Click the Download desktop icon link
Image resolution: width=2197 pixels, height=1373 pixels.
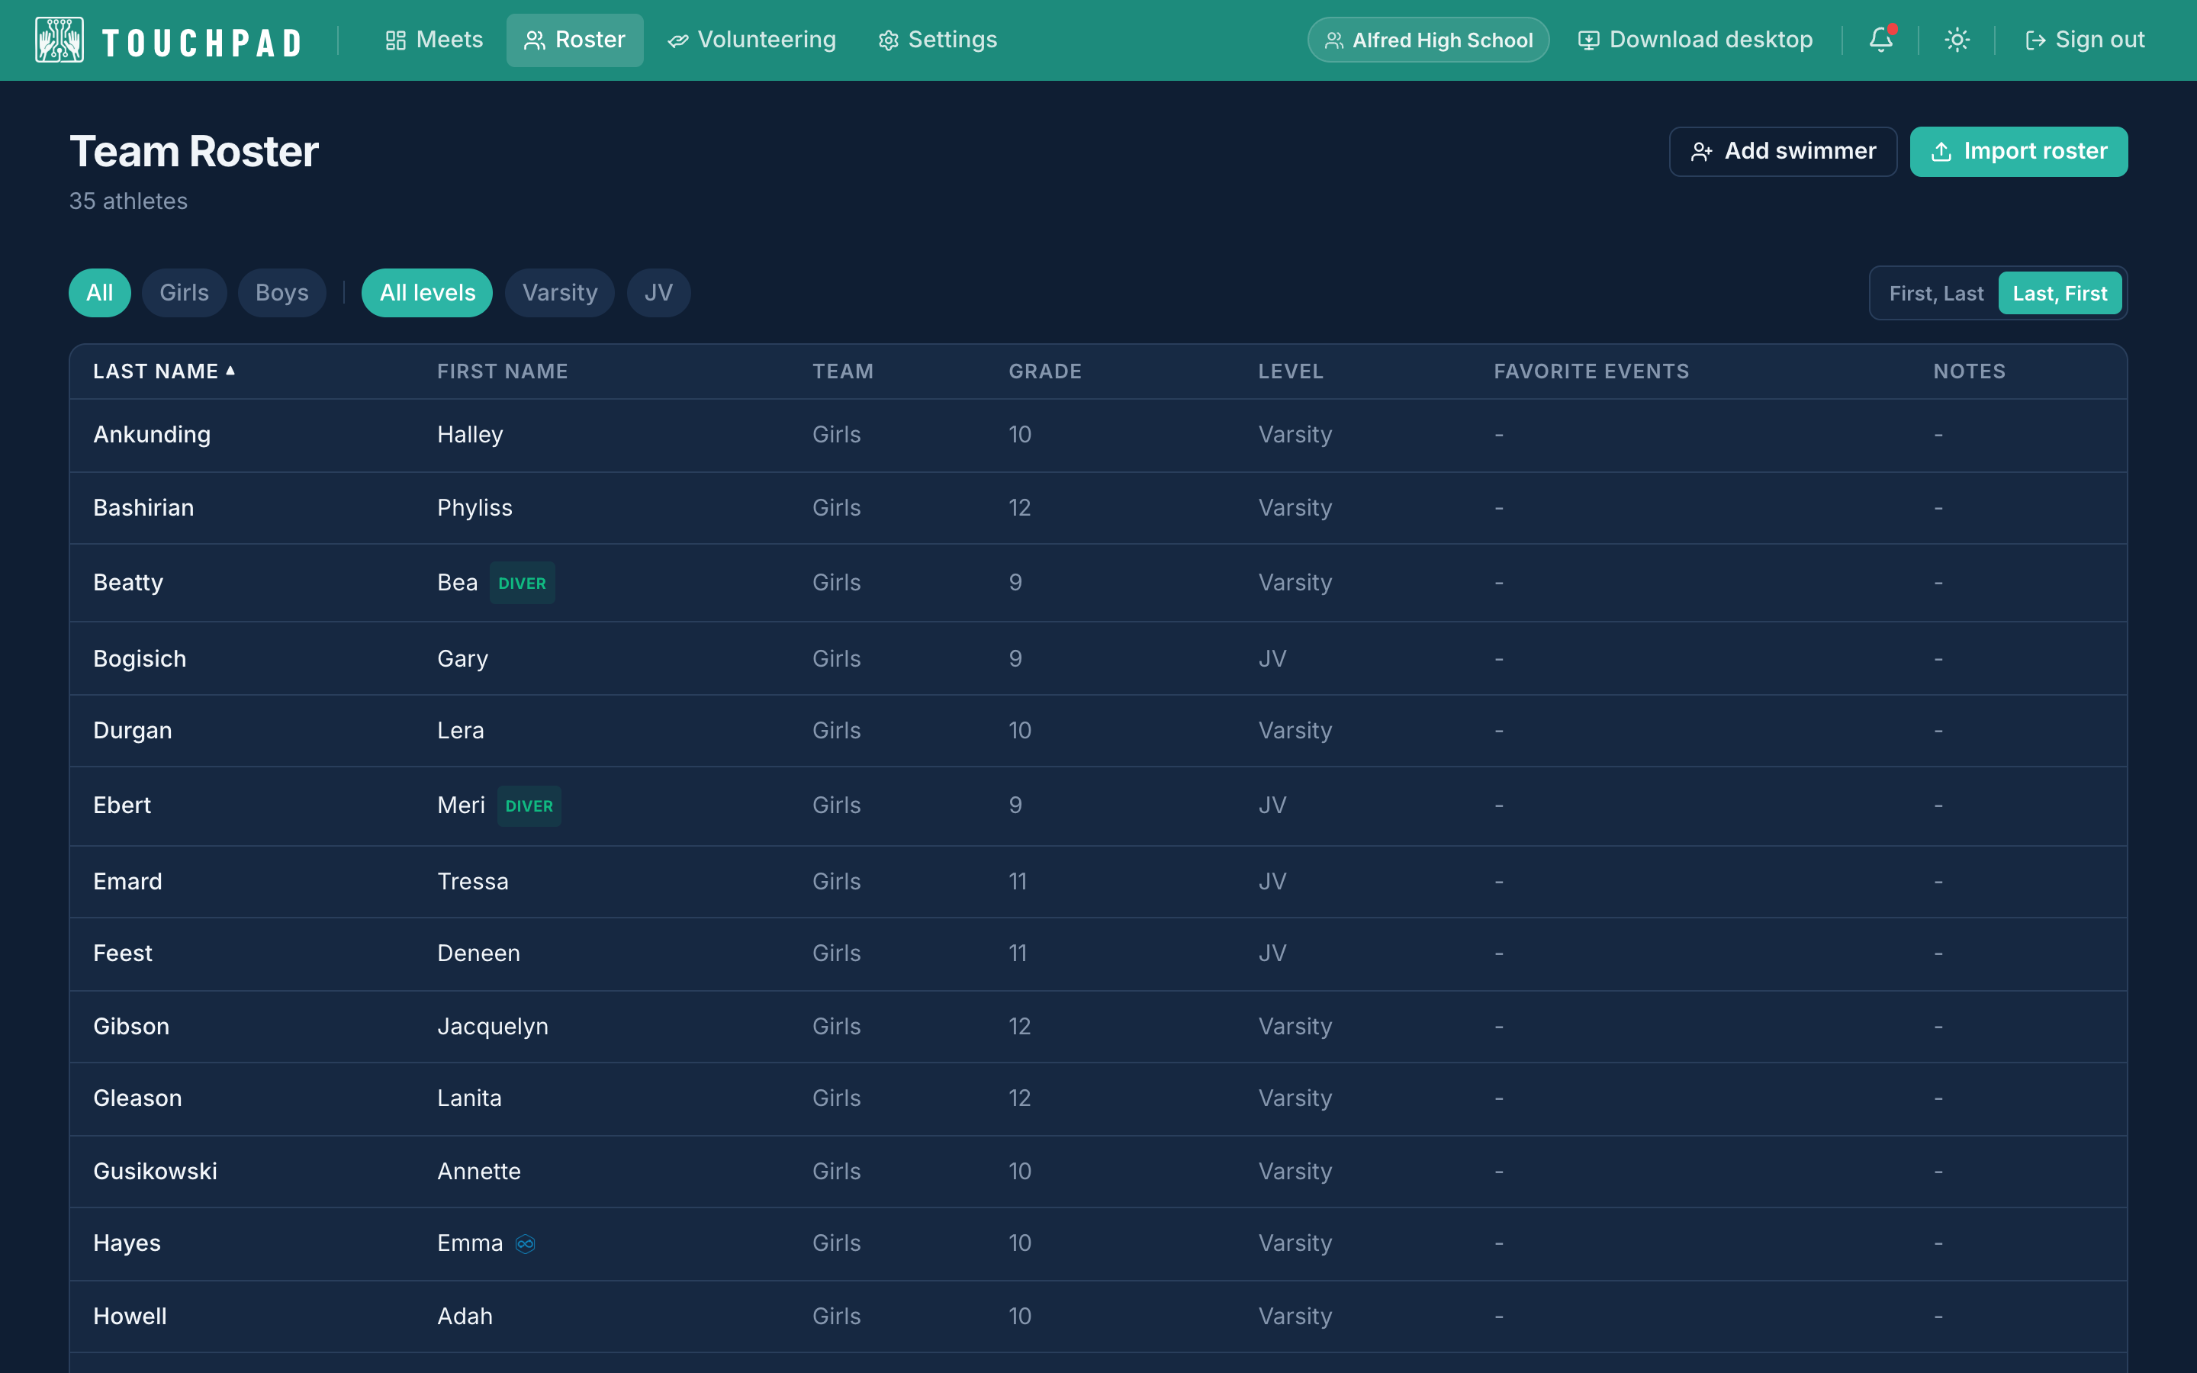point(1696,40)
